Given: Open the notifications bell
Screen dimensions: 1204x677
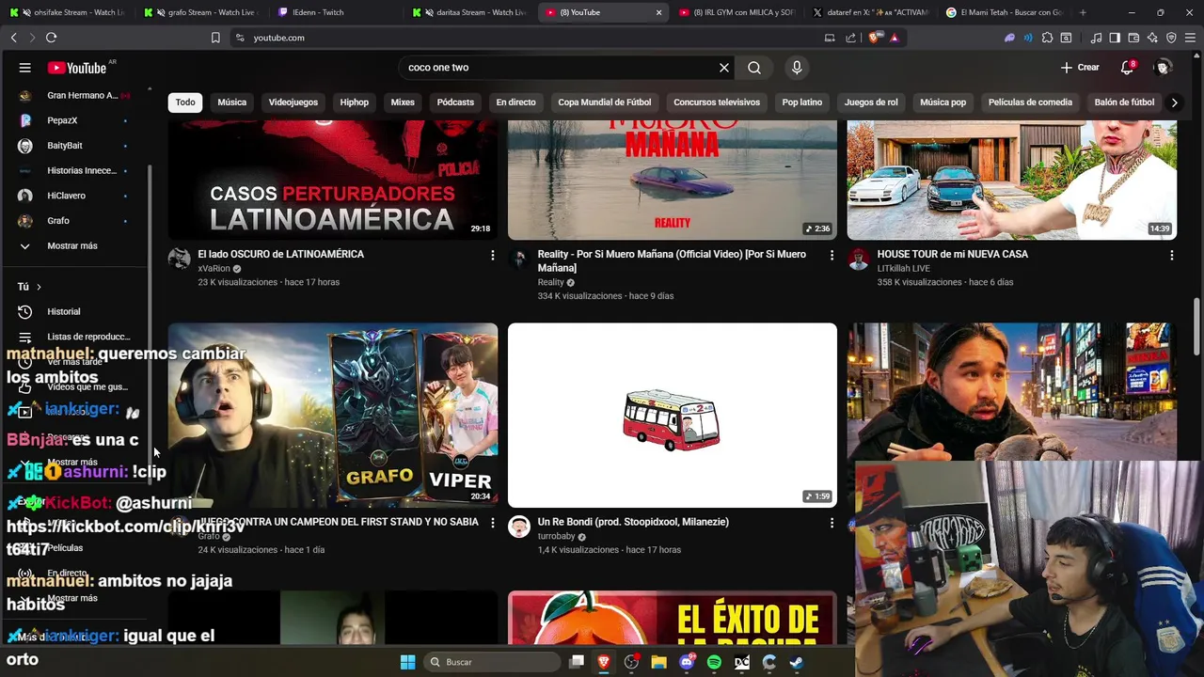Looking at the screenshot, I should pos(1127,68).
